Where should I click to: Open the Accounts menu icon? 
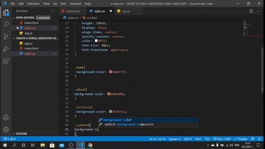[6, 118]
